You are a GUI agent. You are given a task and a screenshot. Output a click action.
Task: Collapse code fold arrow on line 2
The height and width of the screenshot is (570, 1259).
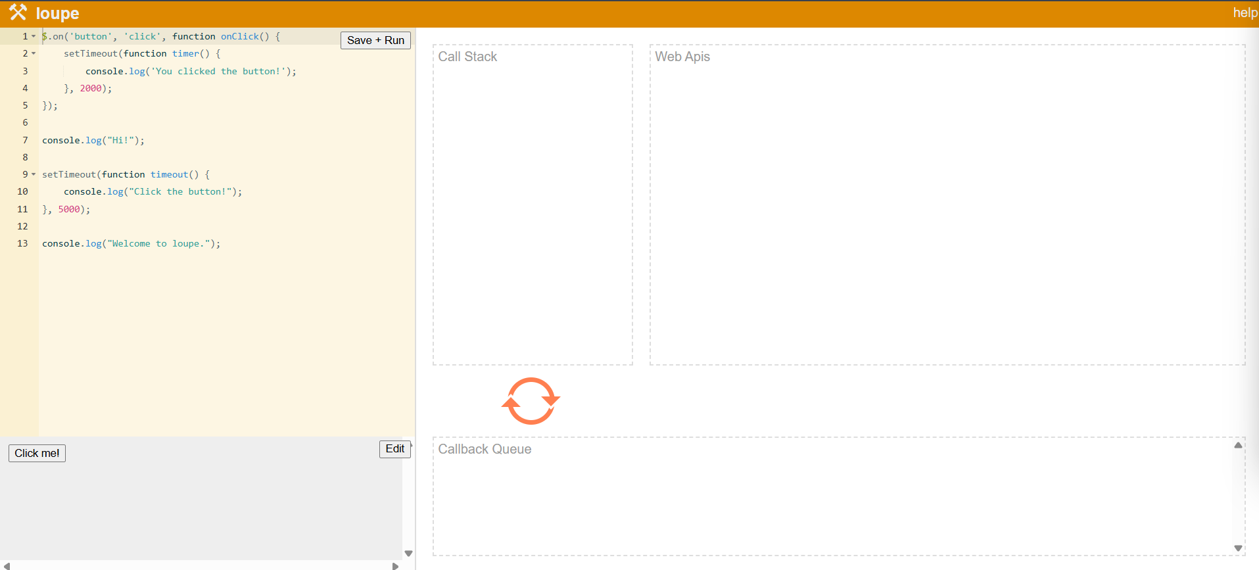[x=34, y=53]
